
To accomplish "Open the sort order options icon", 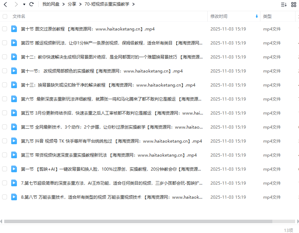I will 284,4.
